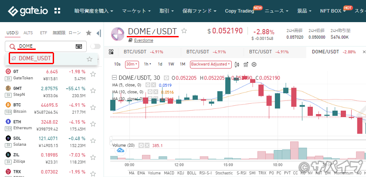
Task: Open the Everdome info book icon
Action: point(130,40)
